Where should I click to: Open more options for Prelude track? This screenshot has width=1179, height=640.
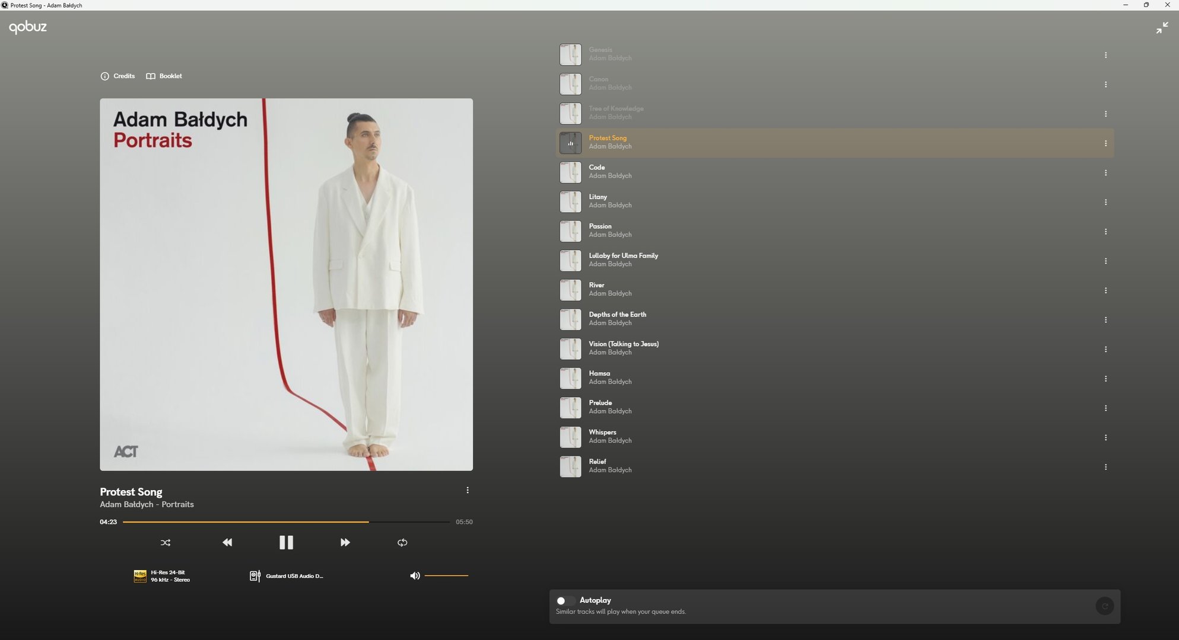tap(1105, 408)
